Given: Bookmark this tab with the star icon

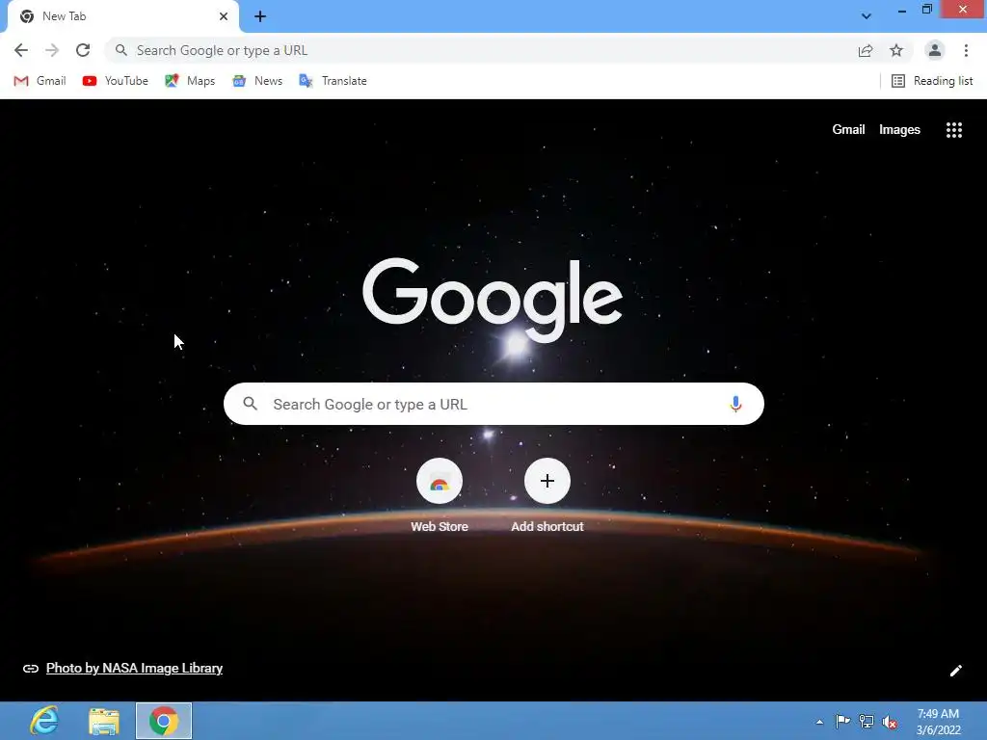Looking at the screenshot, I should [896, 50].
